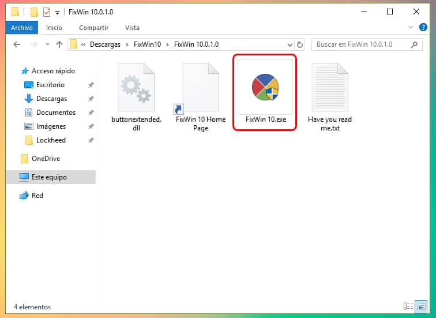Viewport: 436px width, 318px height.
Task: Open the Archivo menu tab
Action: (x=22, y=28)
